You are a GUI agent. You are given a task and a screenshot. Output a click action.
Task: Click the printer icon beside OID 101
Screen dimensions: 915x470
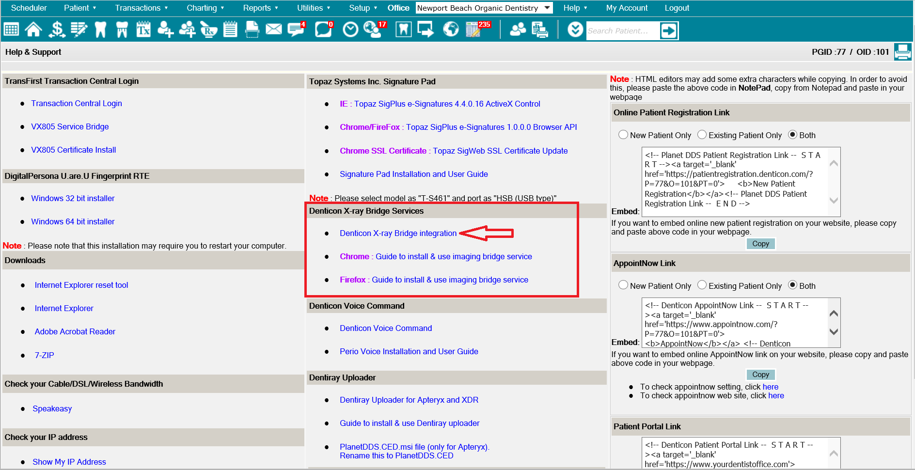point(902,52)
